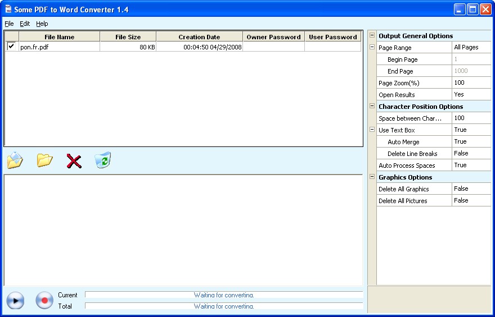Screen dimensions: 495x317
Task: Change Auto Process Spaces value True
Action: [x=471, y=166]
